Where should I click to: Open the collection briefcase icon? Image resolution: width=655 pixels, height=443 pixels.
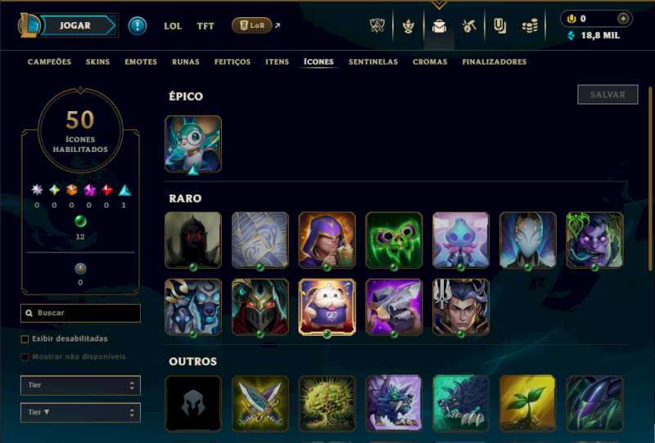point(439,26)
